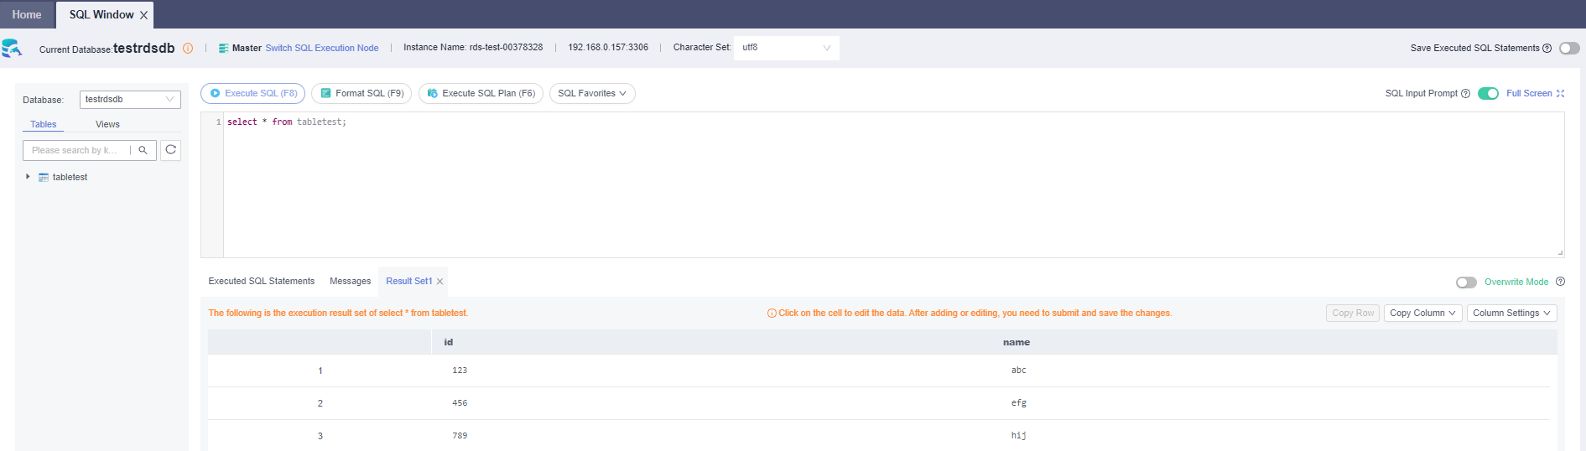Click the IP address 192.168.0.157:3306 text
1586x451 pixels.
tap(608, 48)
